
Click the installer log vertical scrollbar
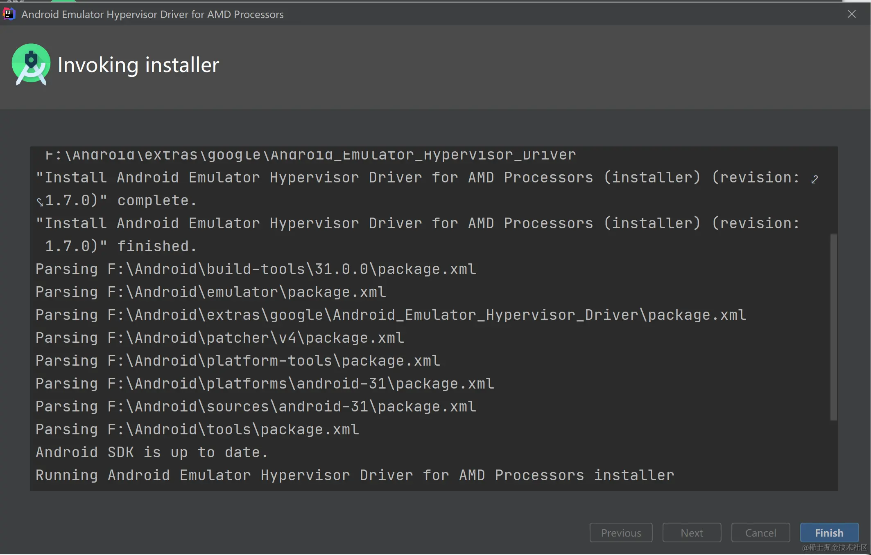point(833,326)
